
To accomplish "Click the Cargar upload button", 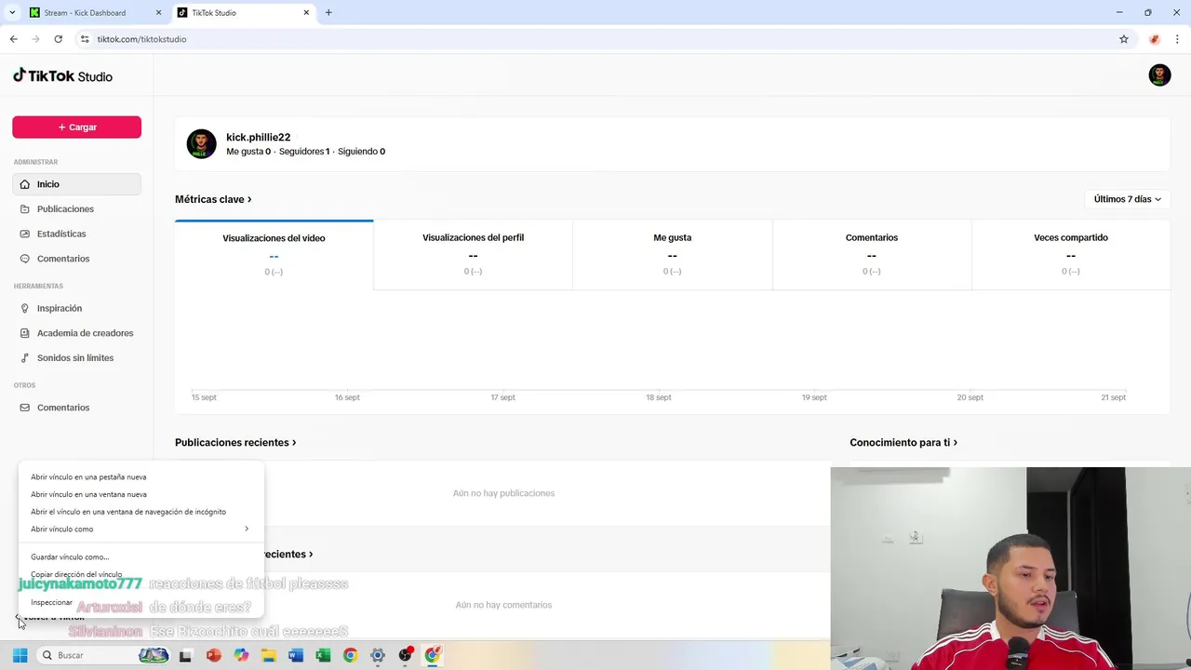I will [x=76, y=127].
